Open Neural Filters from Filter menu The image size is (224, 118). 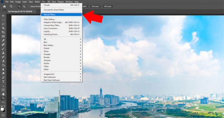61,15
